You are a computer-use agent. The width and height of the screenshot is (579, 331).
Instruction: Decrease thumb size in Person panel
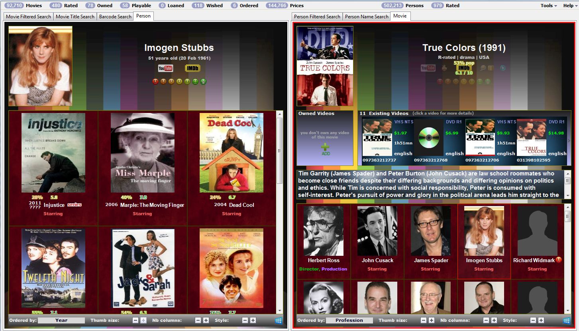click(x=135, y=320)
